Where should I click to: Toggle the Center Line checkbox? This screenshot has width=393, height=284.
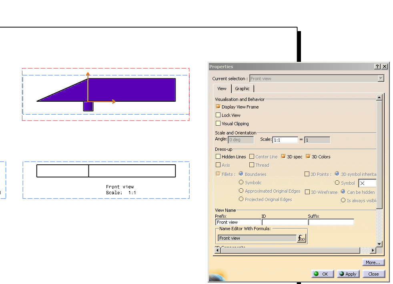pyautogui.click(x=252, y=157)
